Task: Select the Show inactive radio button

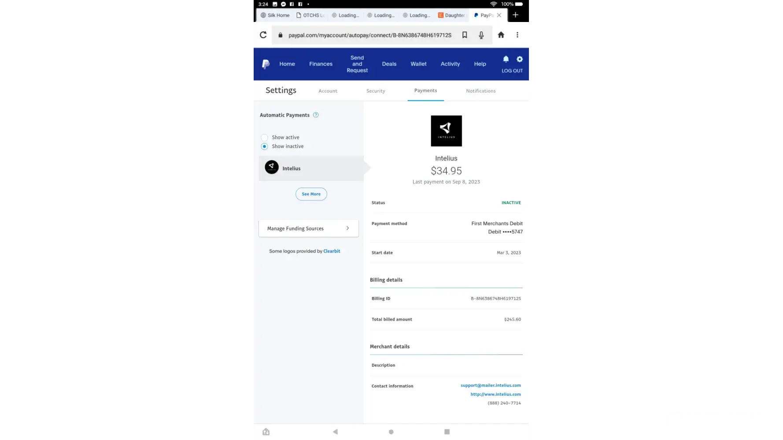Action: (x=264, y=146)
